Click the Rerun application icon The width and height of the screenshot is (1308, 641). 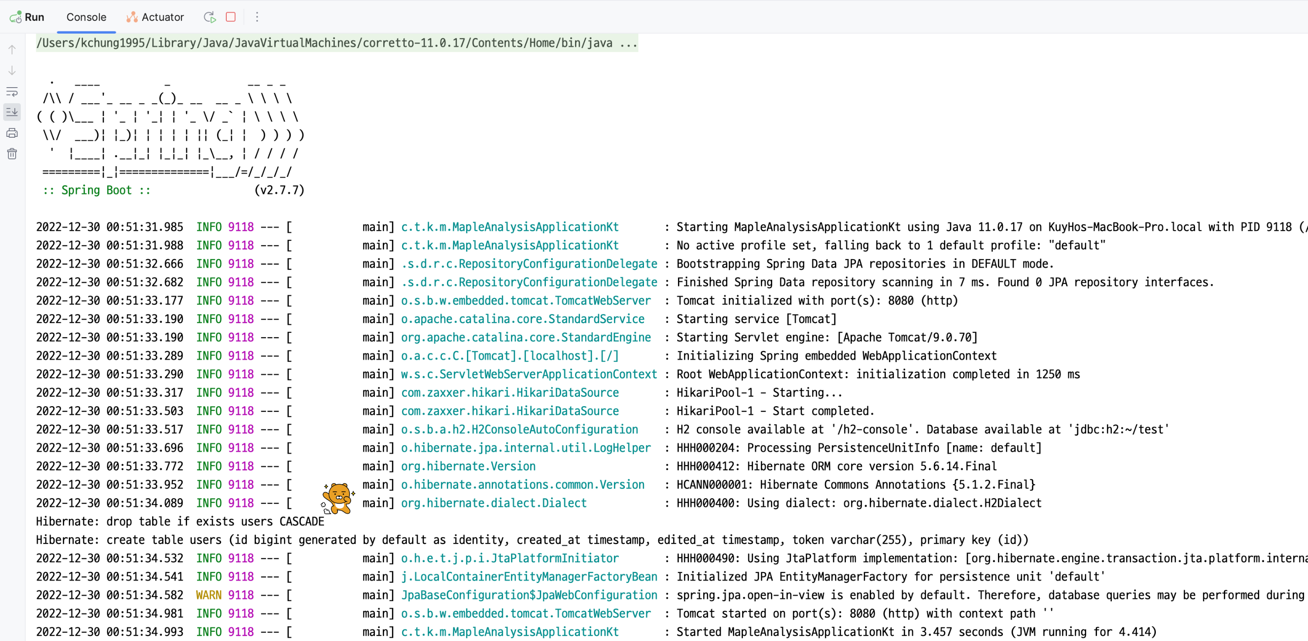coord(210,17)
